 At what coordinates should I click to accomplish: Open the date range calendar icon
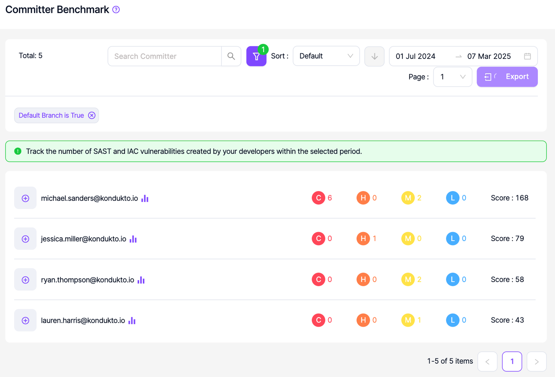click(x=527, y=56)
